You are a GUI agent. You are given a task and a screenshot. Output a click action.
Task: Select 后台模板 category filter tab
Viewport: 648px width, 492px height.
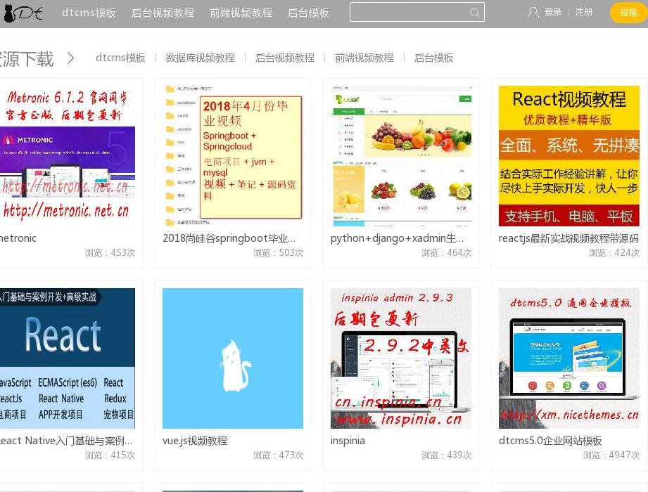point(434,58)
